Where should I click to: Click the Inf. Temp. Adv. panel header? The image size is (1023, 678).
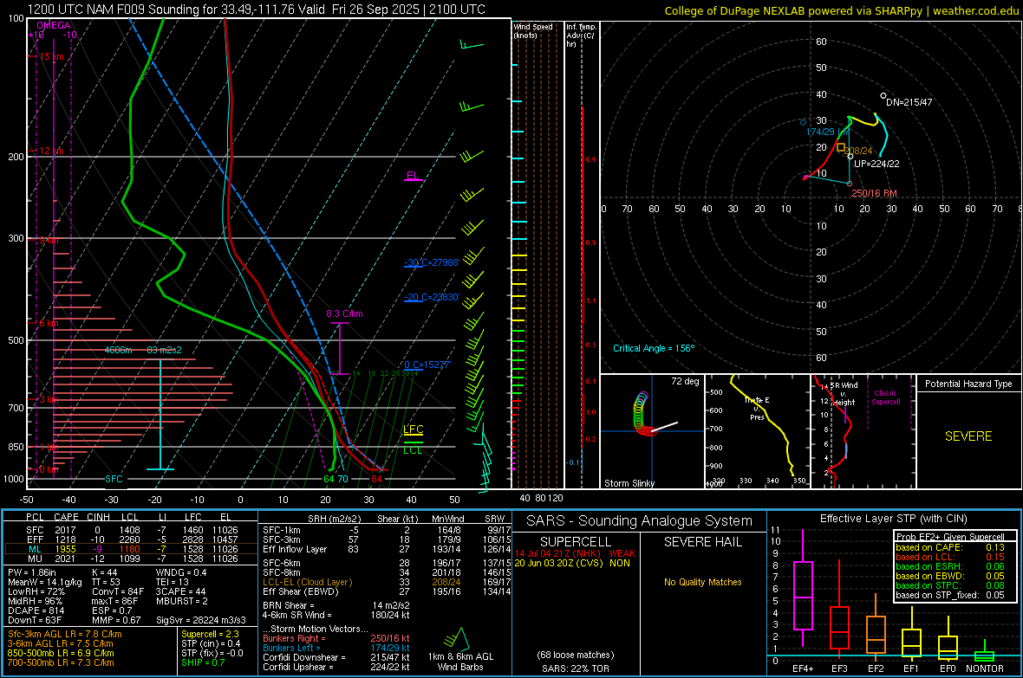(x=581, y=36)
